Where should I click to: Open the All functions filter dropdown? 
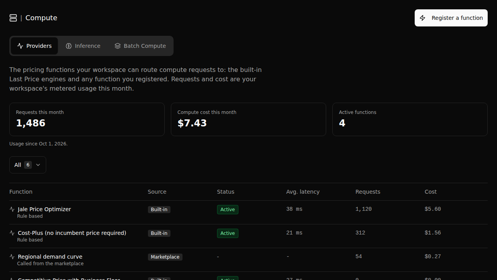pyautogui.click(x=28, y=165)
